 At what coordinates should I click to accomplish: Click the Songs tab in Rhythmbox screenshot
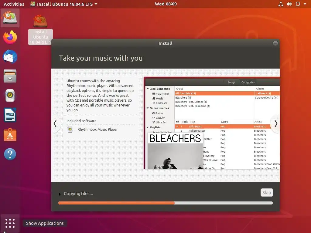pyautogui.click(x=231, y=82)
